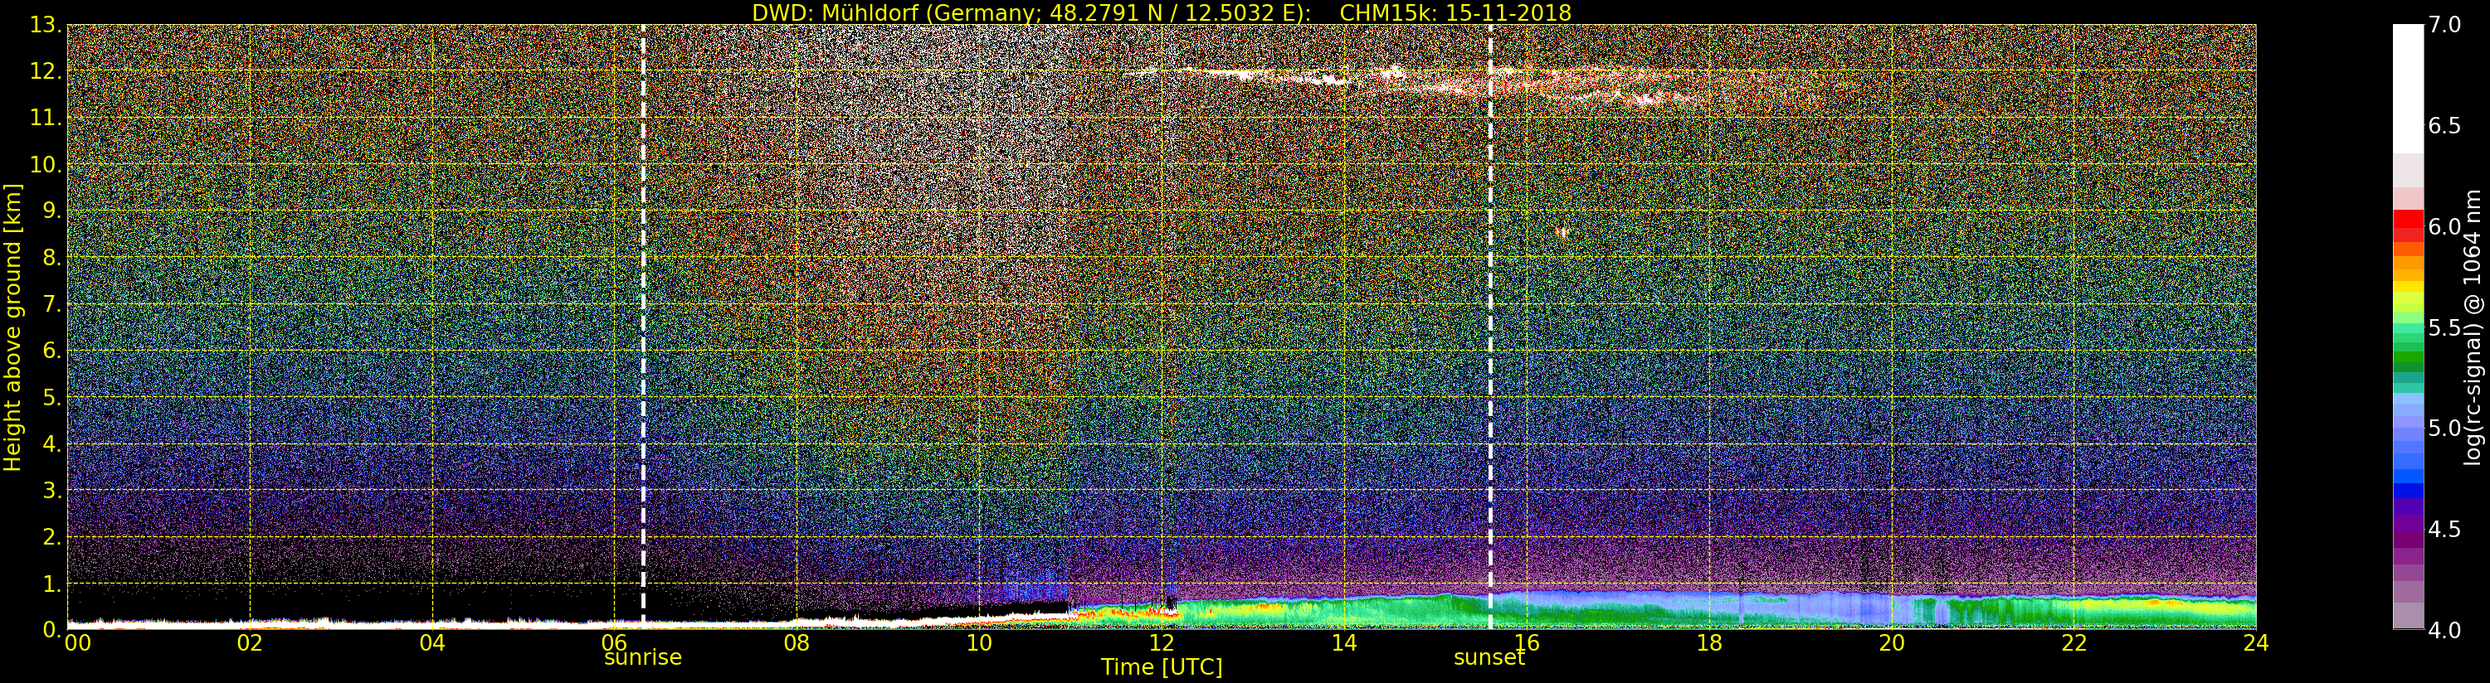Click the height axis tick label 1.
Image resolution: width=2490 pixels, height=683 pixels.
pos(51,584)
